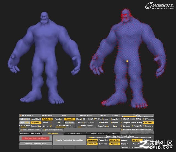Screen dimensions: 176x152
Task: Enable Scale E transform mode
Action: pos(47,123)
